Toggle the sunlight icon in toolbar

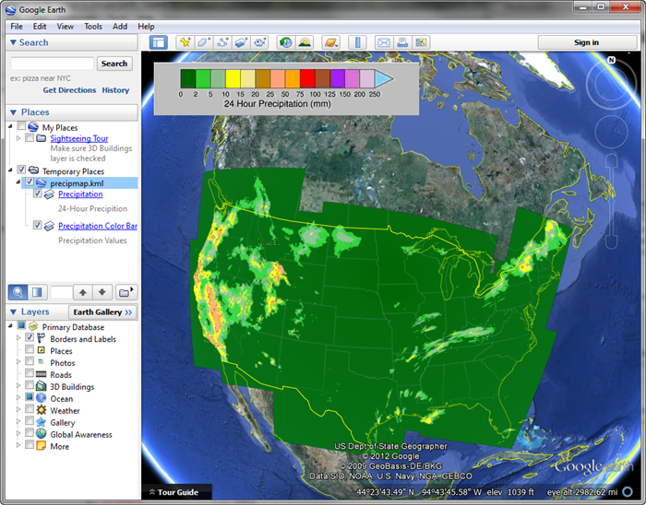pos(305,42)
